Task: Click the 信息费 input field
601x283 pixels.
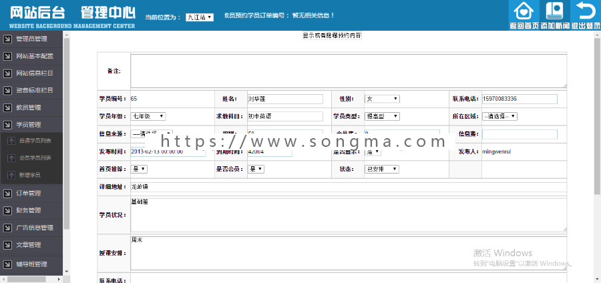Action: point(520,134)
